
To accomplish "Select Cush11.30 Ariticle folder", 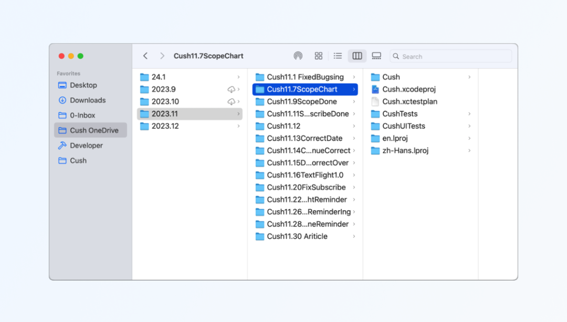I will [305, 236].
